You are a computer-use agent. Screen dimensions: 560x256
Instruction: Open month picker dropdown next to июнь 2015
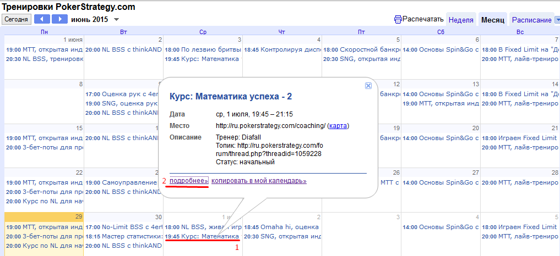point(116,20)
